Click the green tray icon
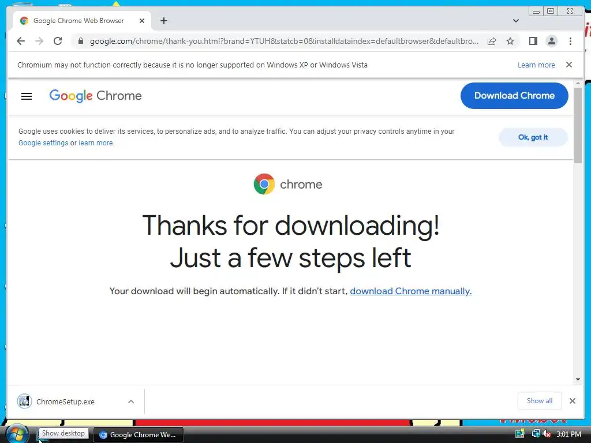Viewport: 591px width, 443px height. tap(520, 434)
